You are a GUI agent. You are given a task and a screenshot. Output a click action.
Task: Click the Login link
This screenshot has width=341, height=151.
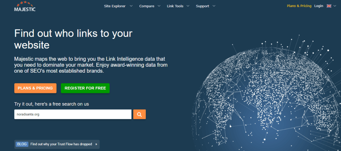tap(319, 6)
